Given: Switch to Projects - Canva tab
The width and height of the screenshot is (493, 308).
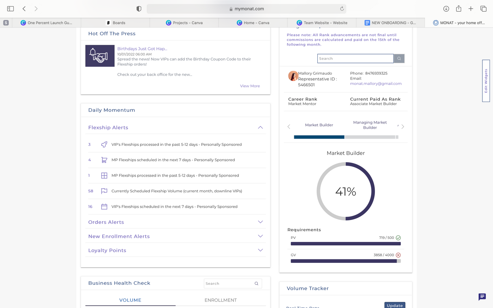Looking at the screenshot, I should pos(184,23).
